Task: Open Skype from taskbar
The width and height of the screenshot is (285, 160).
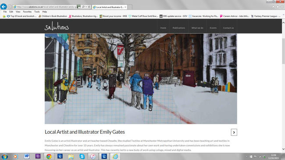Action: (82, 157)
